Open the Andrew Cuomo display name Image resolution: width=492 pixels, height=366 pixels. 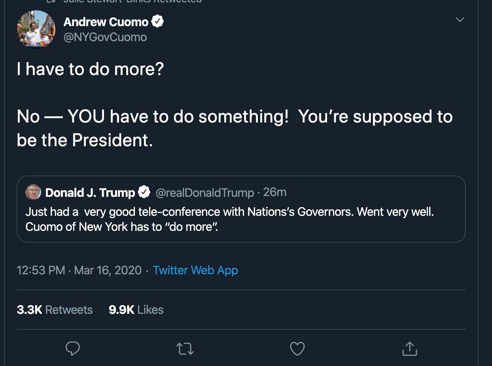[106, 22]
